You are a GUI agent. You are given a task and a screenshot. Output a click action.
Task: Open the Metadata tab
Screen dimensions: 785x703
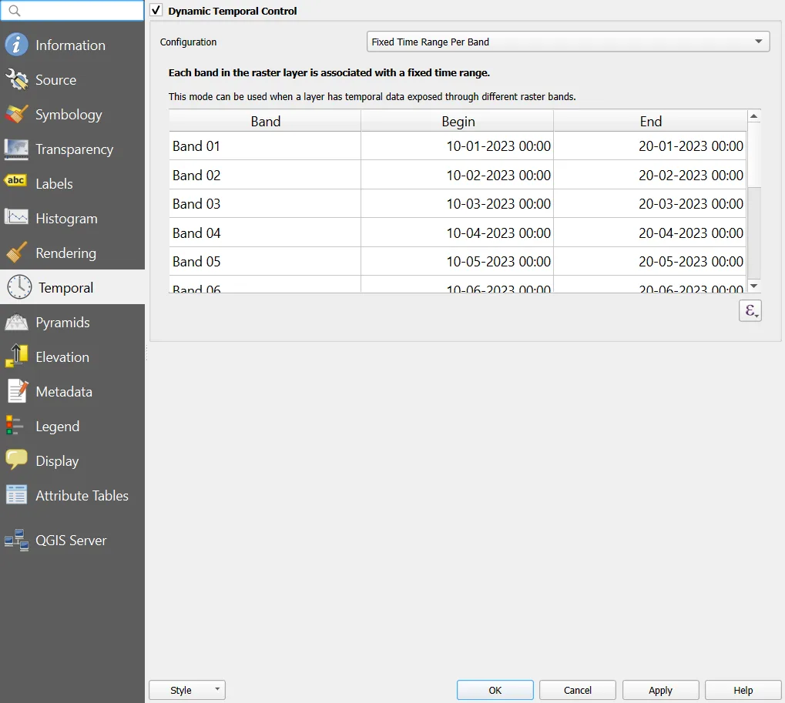(x=72, y=391)
